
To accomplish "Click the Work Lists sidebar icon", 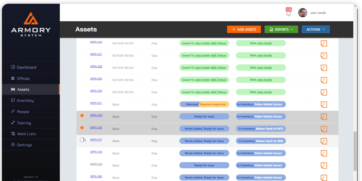I will pyautogui.click(x=13, y=134).
